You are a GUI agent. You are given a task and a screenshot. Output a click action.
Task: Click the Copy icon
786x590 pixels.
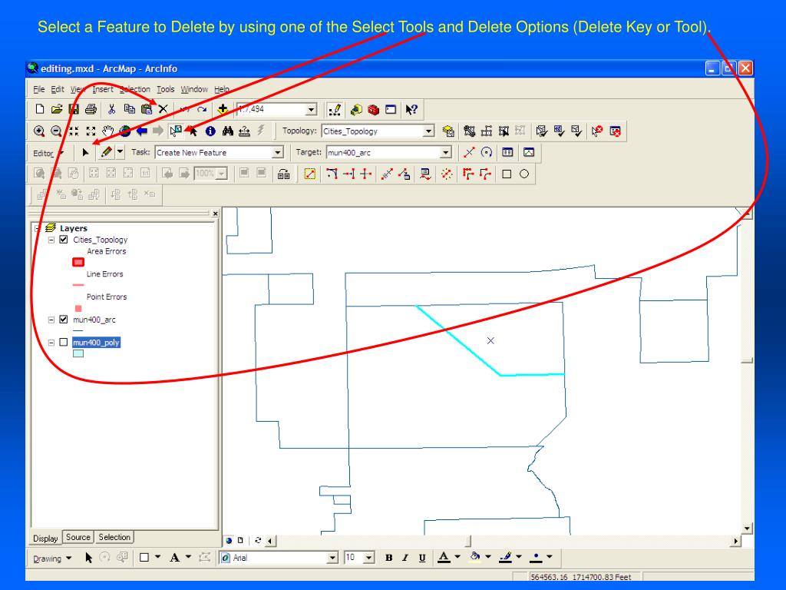pyautogui.click(x=129, y=109)
